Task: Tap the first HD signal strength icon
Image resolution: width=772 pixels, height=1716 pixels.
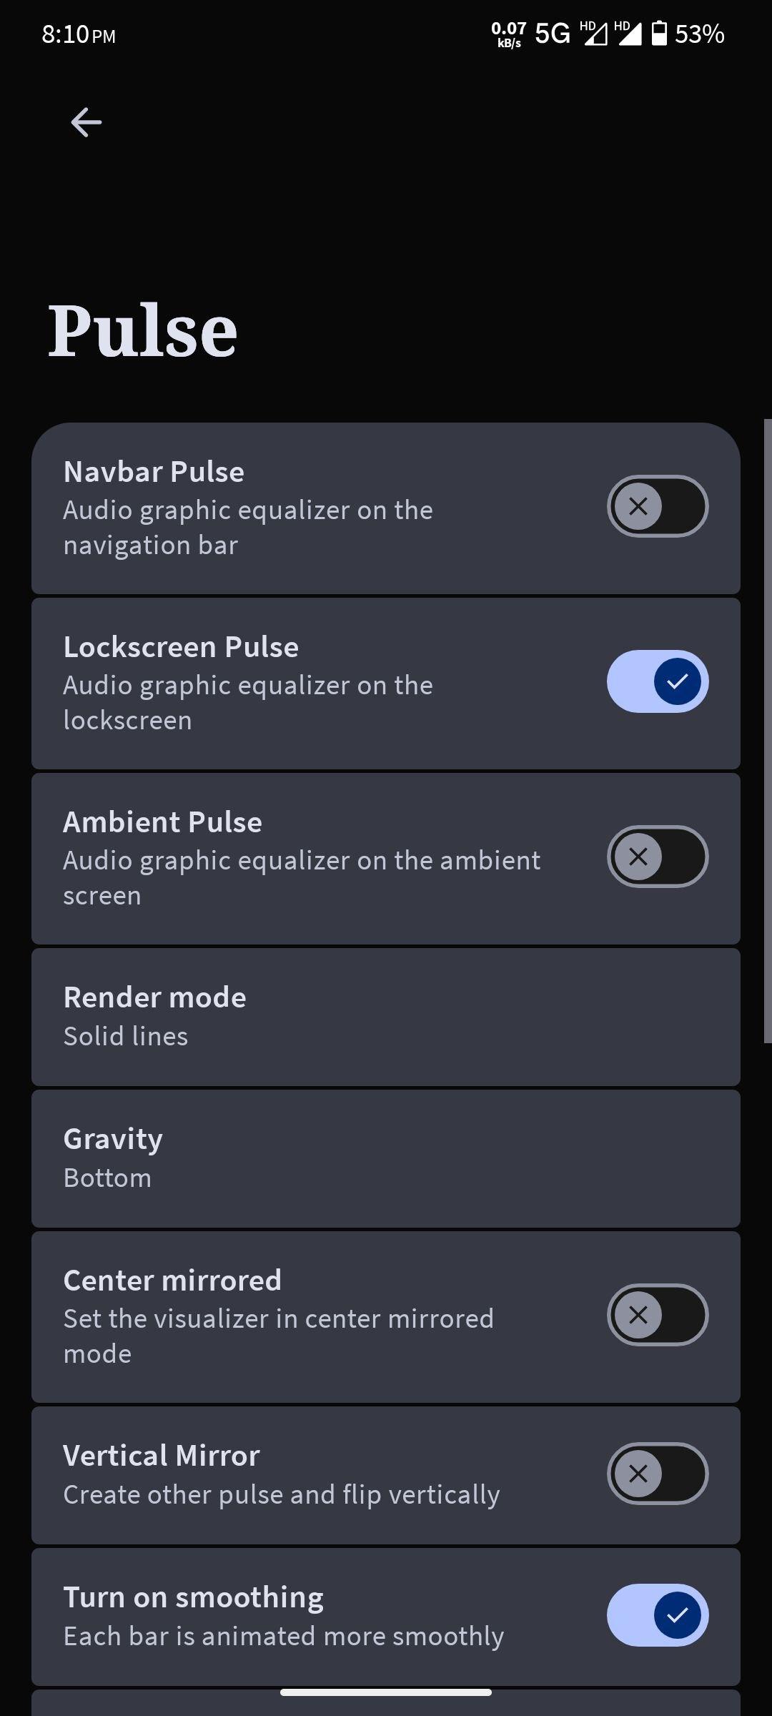Action: point(593,33)
